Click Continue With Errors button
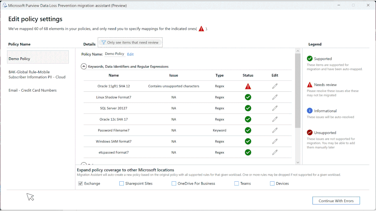Image resolution: width=376 pixels, height=211 pixels. (x=336, y=201)
